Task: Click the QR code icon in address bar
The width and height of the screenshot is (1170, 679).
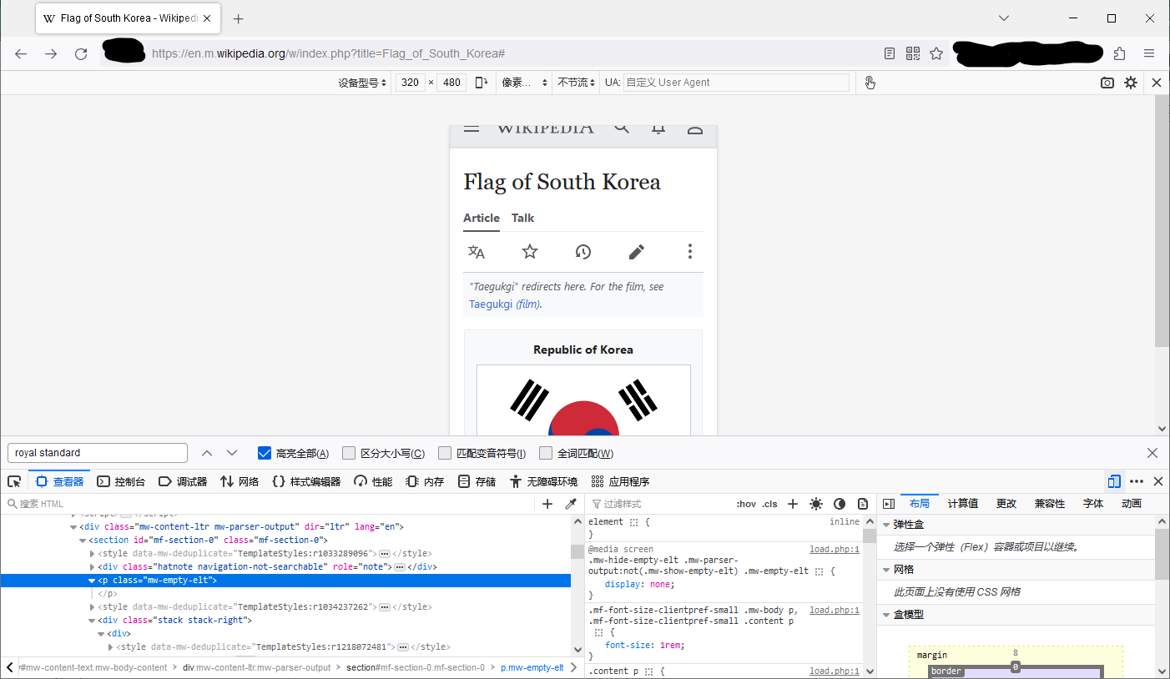Action: point(913,53)
